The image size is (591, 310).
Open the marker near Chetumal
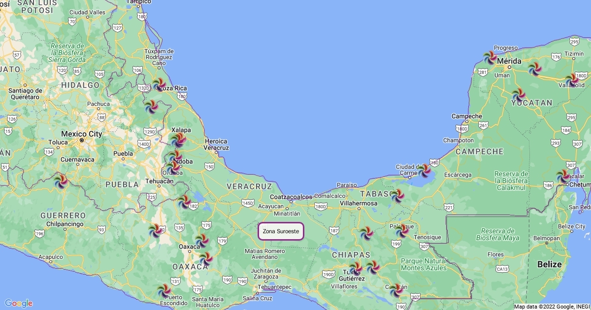(x=563, y=177)
